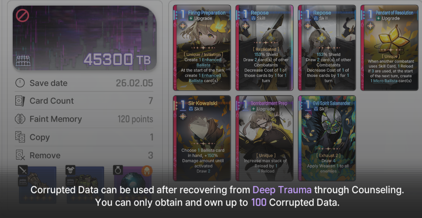Click the Copy cards icon

20,137
